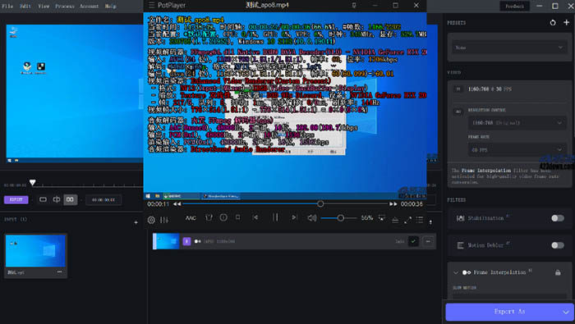
Task: Toggle PotPlayer fullscreen arrows icon
Action: click(407, 220)
